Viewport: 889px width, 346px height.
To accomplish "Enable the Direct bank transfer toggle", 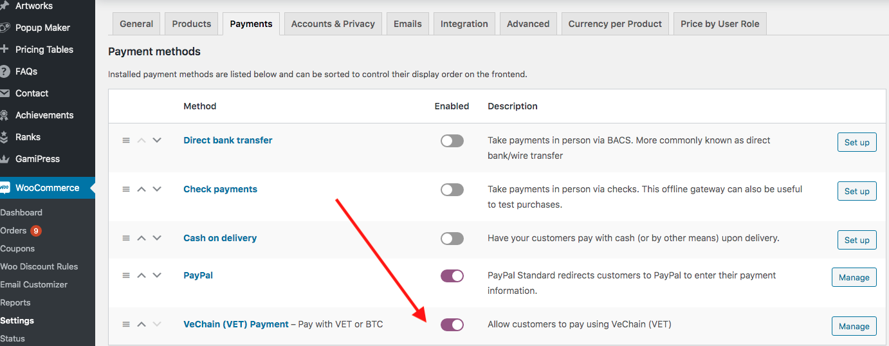I will tap(452, 141).
